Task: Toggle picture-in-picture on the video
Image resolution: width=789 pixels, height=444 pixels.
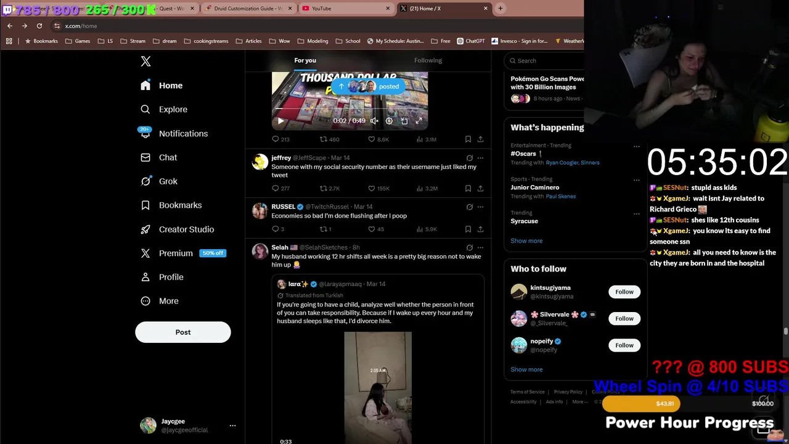Action: [x=404, y=121]
